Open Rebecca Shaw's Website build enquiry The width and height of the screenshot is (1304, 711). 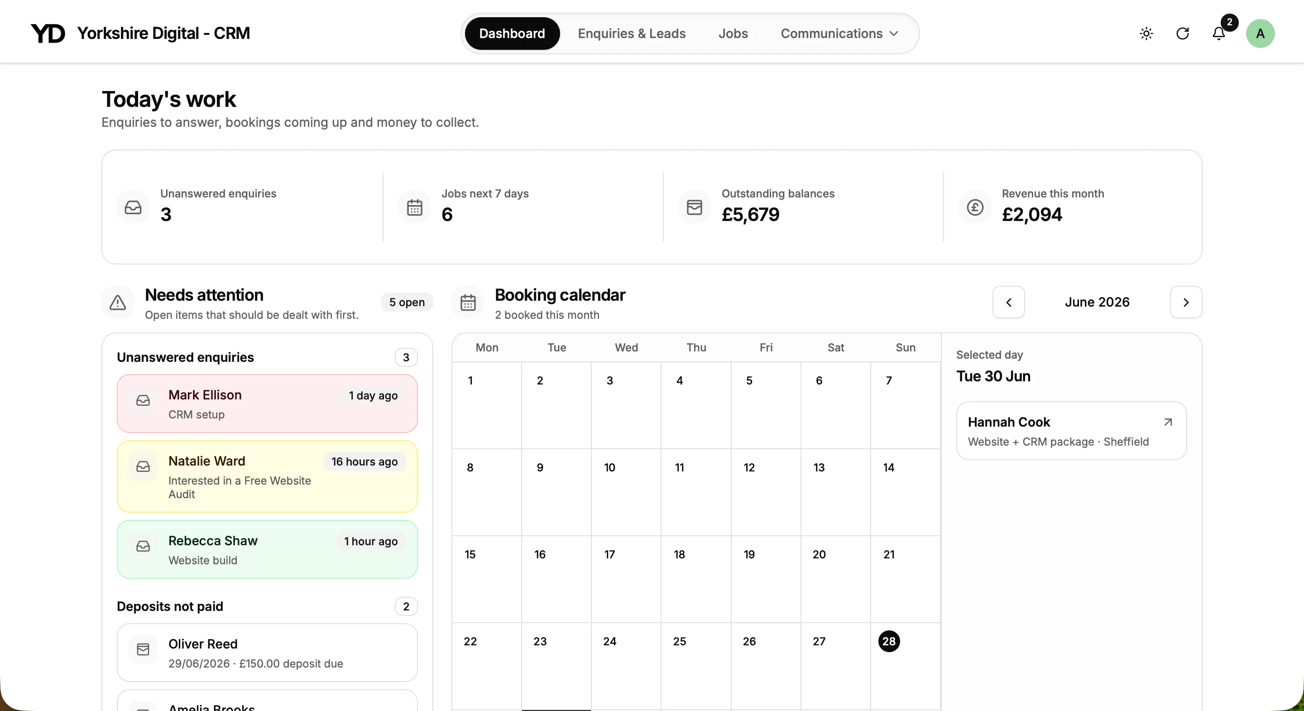point(267,549)
